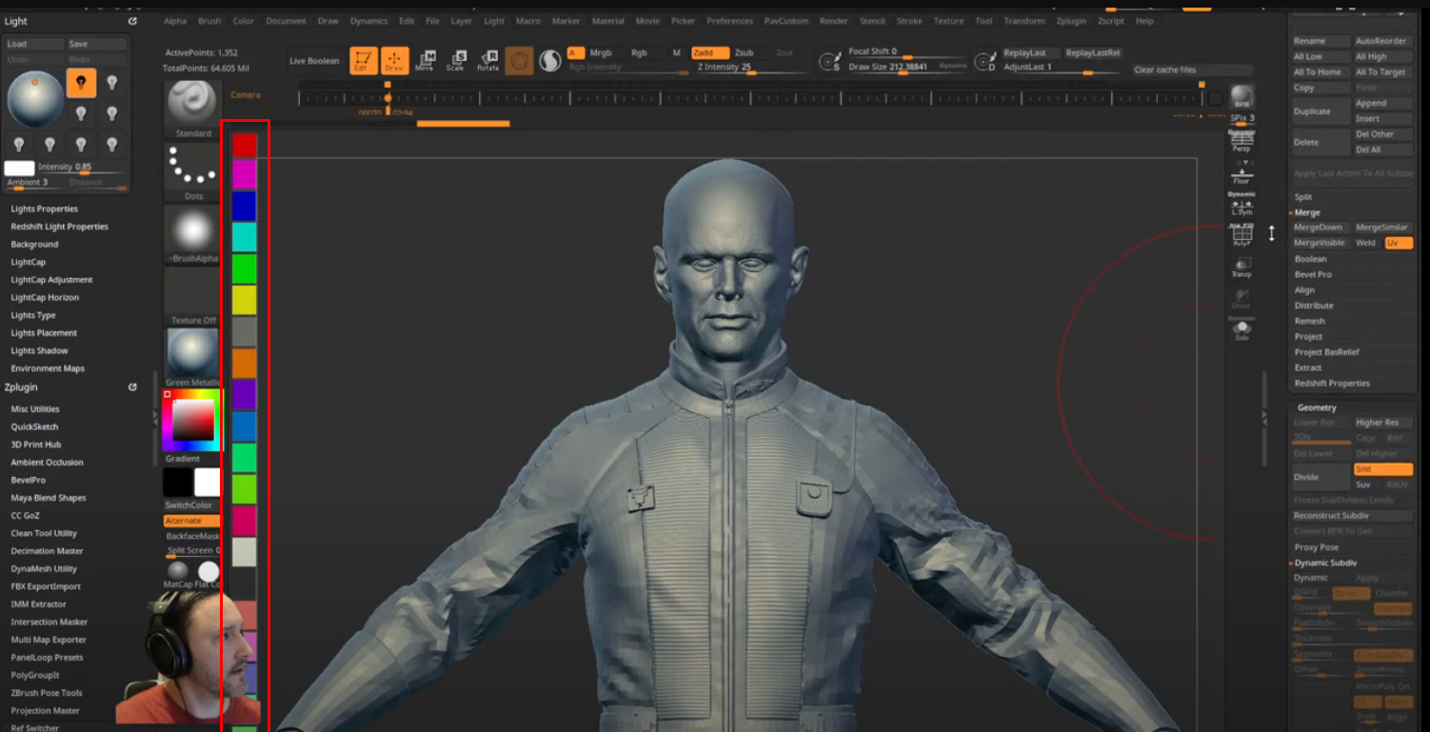Toggle the Solo mode icon

coord(1241,329)
